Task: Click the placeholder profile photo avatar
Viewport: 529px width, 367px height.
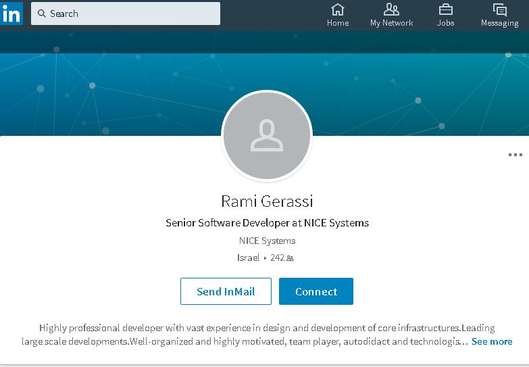Action: pos(267,135)
